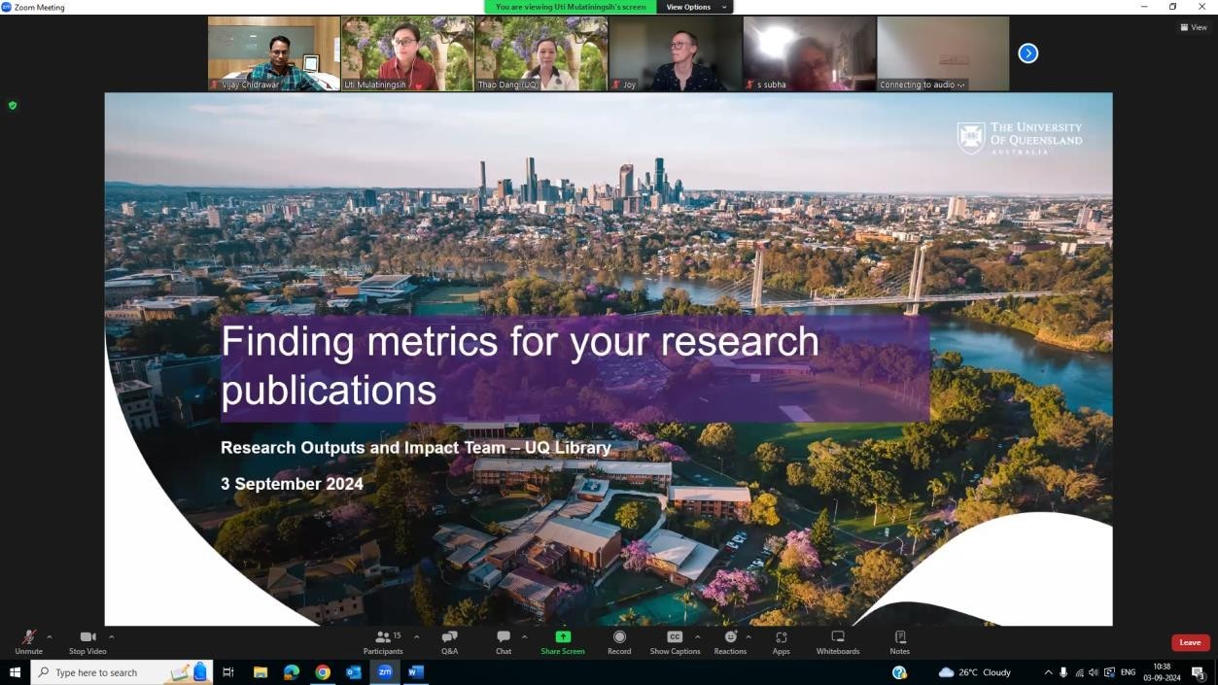This screenshot has height=685, width=1218.
Task: Unmute the microphone in Zoom
Action: coord(28,642)
